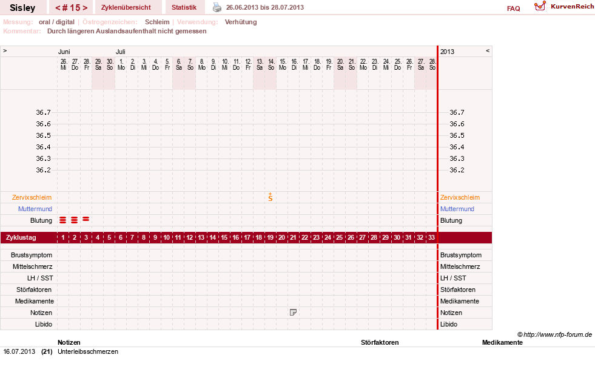This screenshot has width=595, height=366.
Task: Click the 'Schleim' estrogen sign value
Action: pyautogui.click(x=157, y=22)
